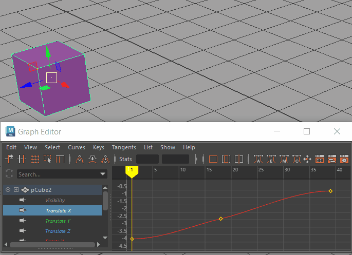
Task: Open the Select menu
Action: click(x=52, y=147)
